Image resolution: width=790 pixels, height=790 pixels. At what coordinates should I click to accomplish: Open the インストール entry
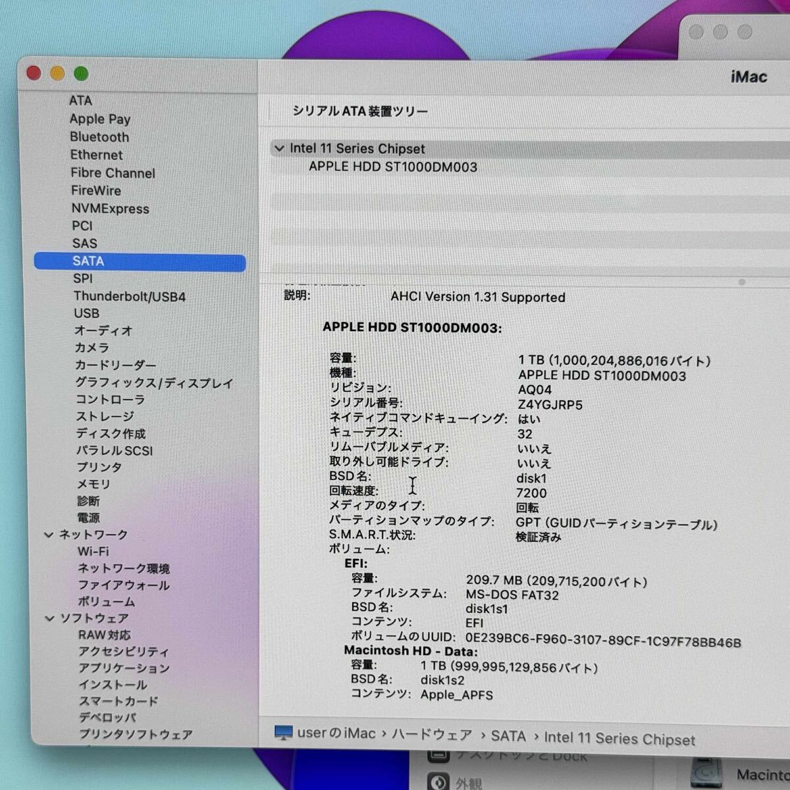pos(113,685)
